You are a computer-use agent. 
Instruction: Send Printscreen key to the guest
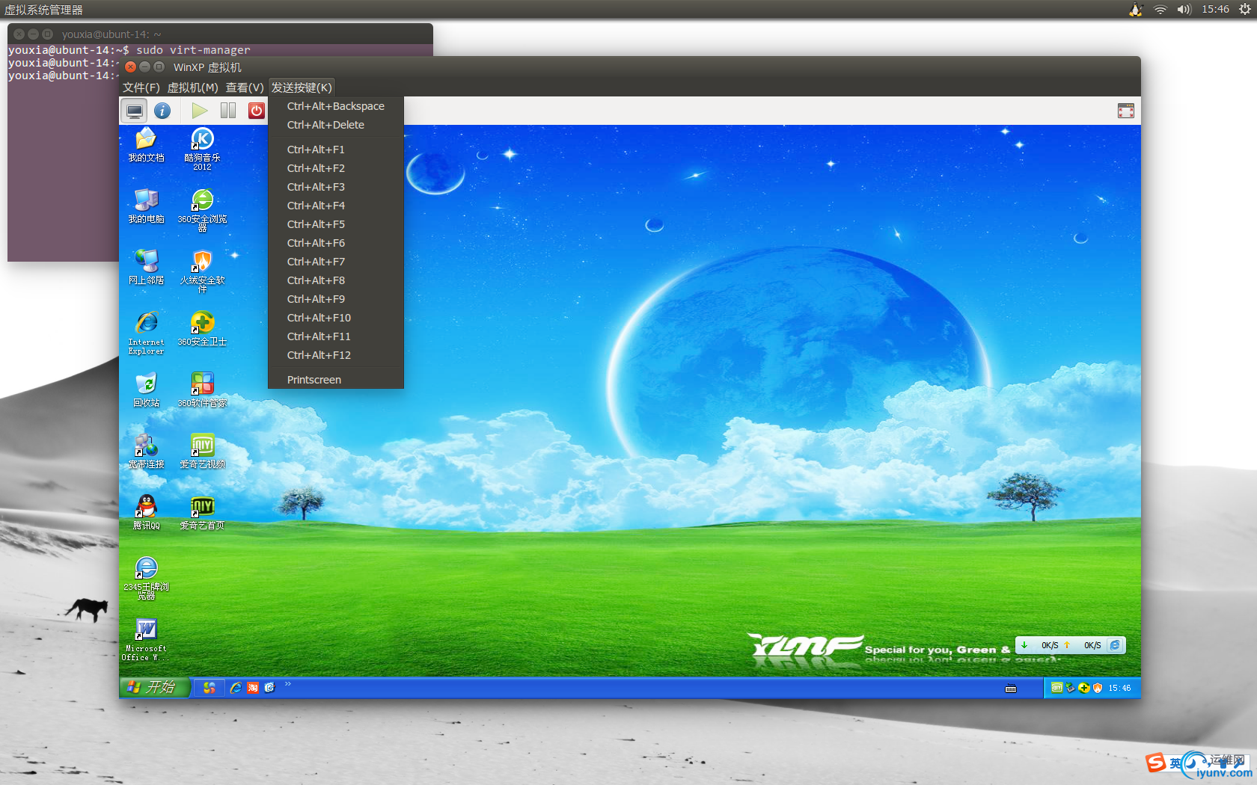pyautogui.click(x=336, y=380)
